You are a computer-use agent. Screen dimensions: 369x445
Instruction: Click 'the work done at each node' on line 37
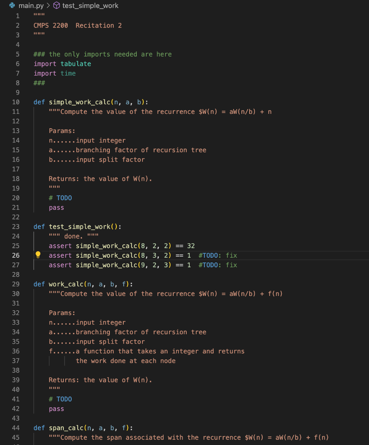(125, 361)
